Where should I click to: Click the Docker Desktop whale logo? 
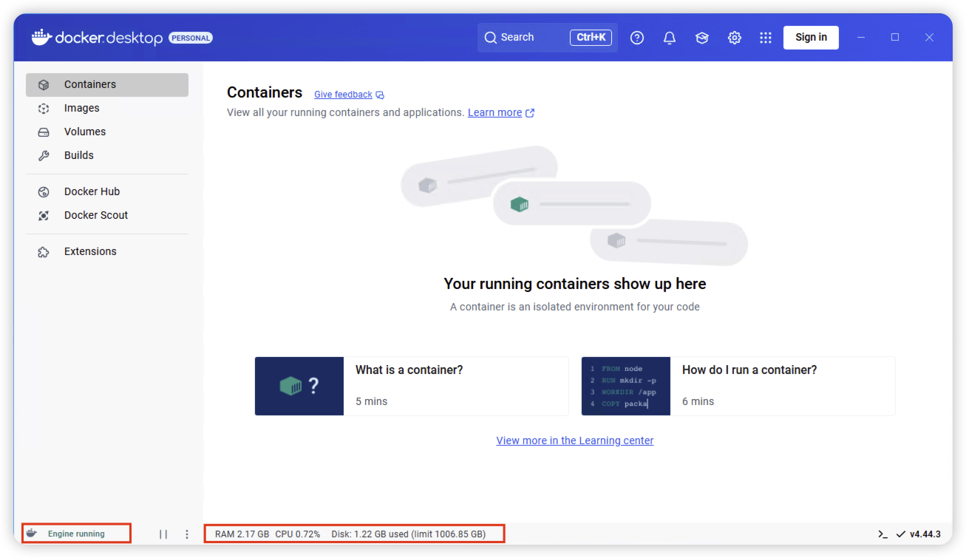coord(41,37)
